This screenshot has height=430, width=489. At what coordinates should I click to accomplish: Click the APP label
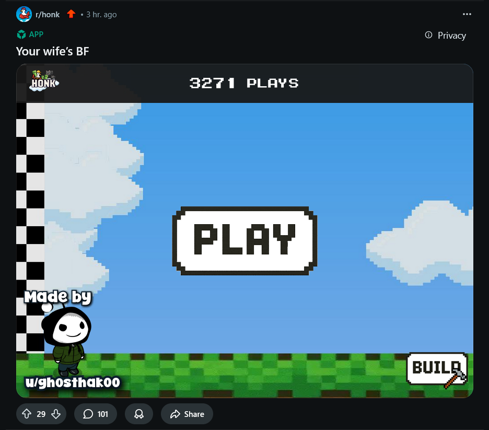(x=36, y=34)
